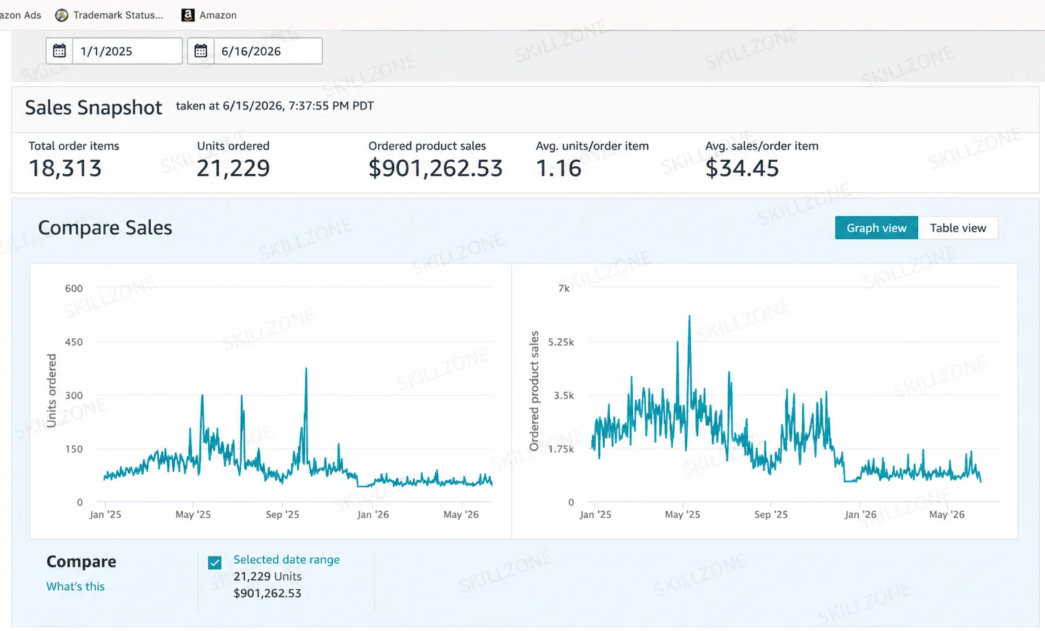Image resolution: width=1045 pixels, height=631 pixels.
Task: Click the 5.25k tick on sales chart
Action: (x=561, y=342)
